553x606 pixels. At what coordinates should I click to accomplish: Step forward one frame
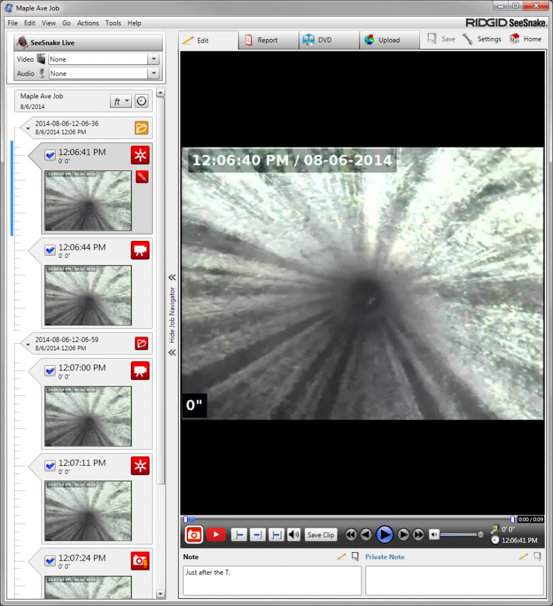tap(403, 535)
